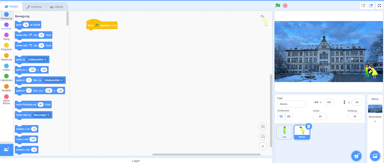This screenshot has height=163, width=384.
Task: Select the Aussehen block category
Action: pyautogui.click(x=6, y=26)
